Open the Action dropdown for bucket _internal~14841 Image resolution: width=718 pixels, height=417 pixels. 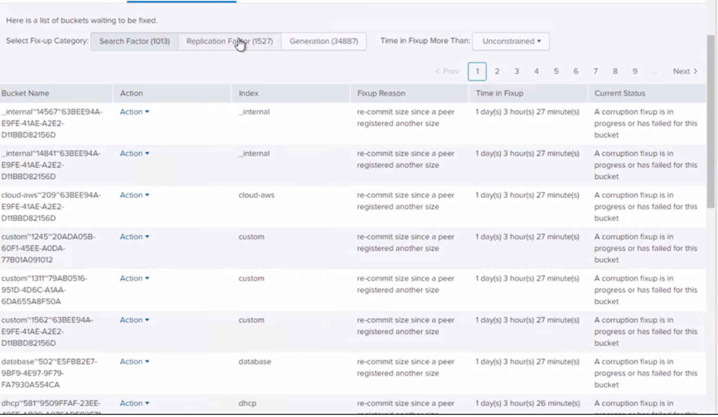pyautogui.click(x=134, y=153)
